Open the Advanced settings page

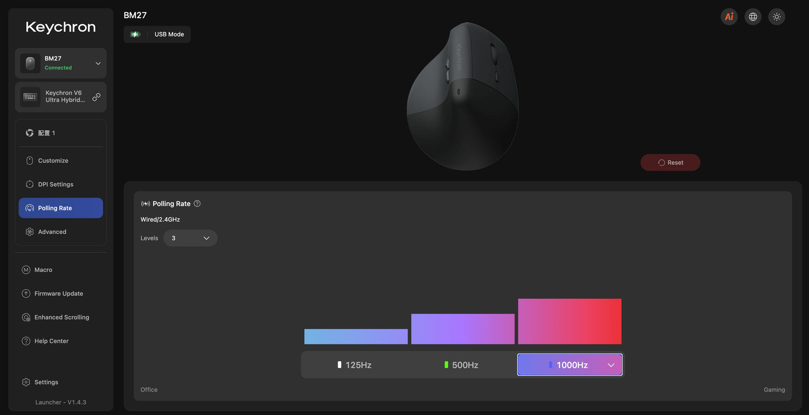point(60,232)
